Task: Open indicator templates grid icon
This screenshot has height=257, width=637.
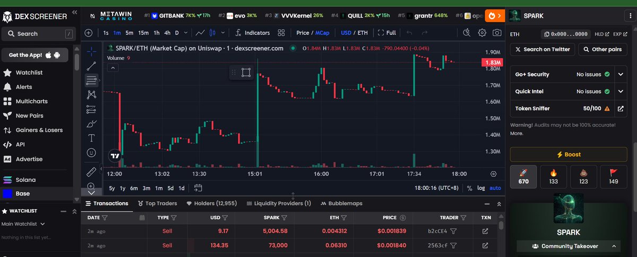Action: (x=281, y=33)
